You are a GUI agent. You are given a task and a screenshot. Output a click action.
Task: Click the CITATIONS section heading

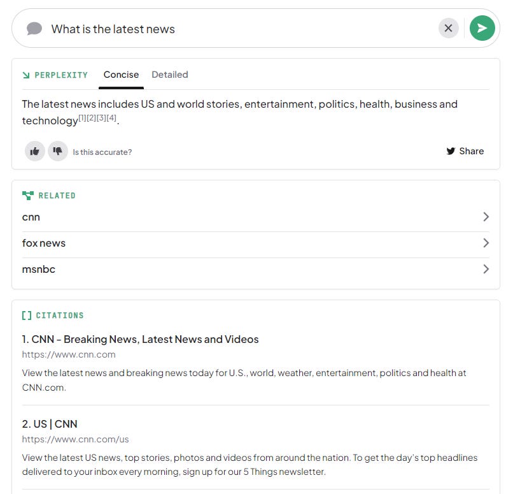(x=60, y=316)
